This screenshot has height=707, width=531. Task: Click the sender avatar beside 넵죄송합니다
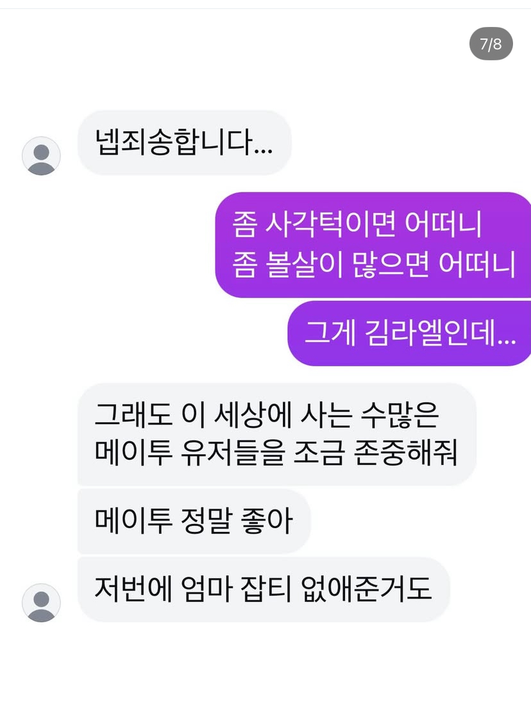coord(42,156)
